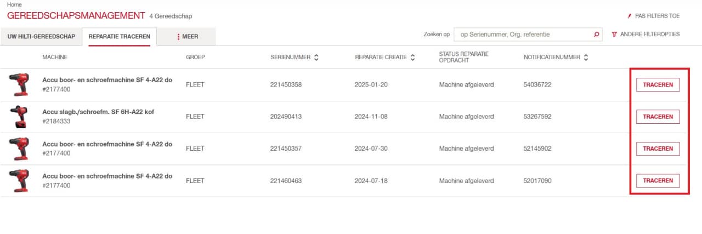Click machine name of serial 221450358 row
This screenshot has height=234, width=702.
click(x=107, y=80)
